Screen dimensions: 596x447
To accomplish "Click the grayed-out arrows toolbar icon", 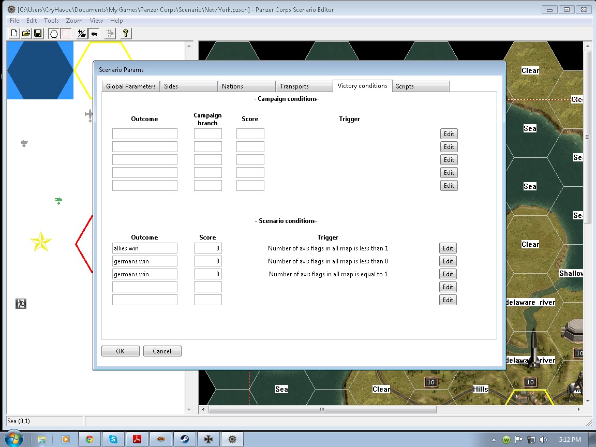I will (x=110, y=34).
